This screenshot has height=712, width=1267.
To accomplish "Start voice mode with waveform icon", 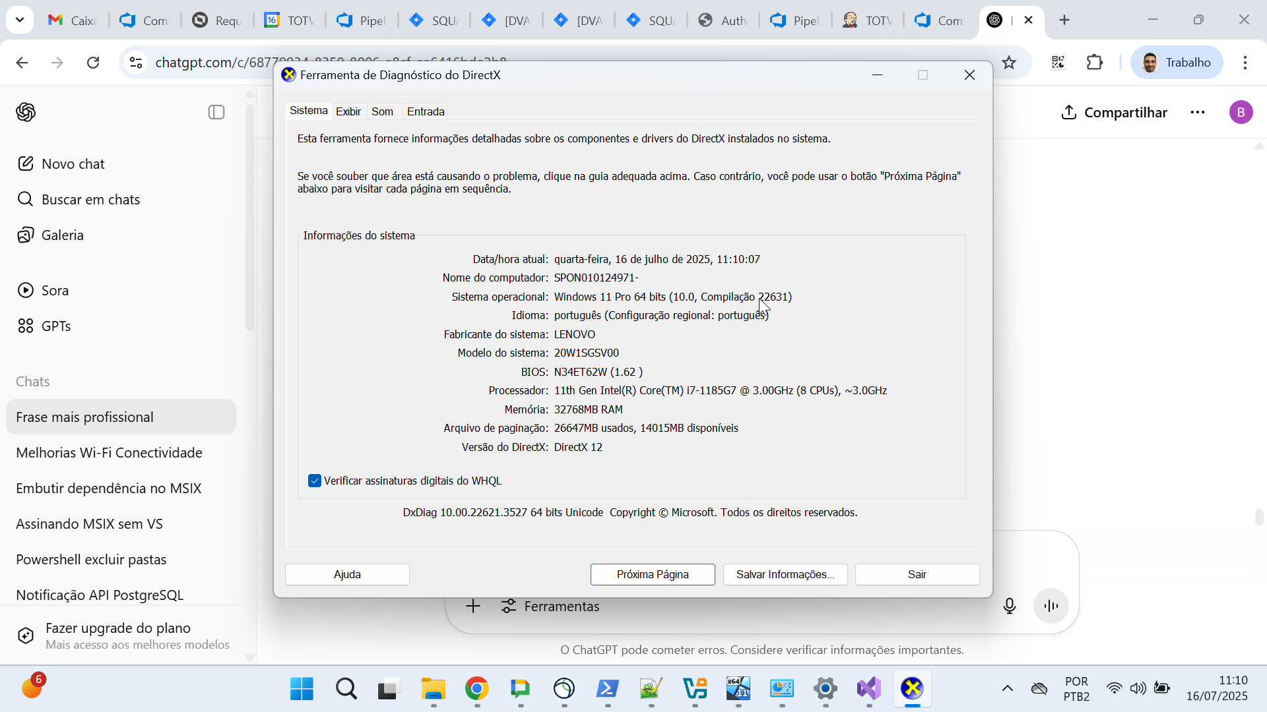I will pyautogui.click(x=1051, y=606).
